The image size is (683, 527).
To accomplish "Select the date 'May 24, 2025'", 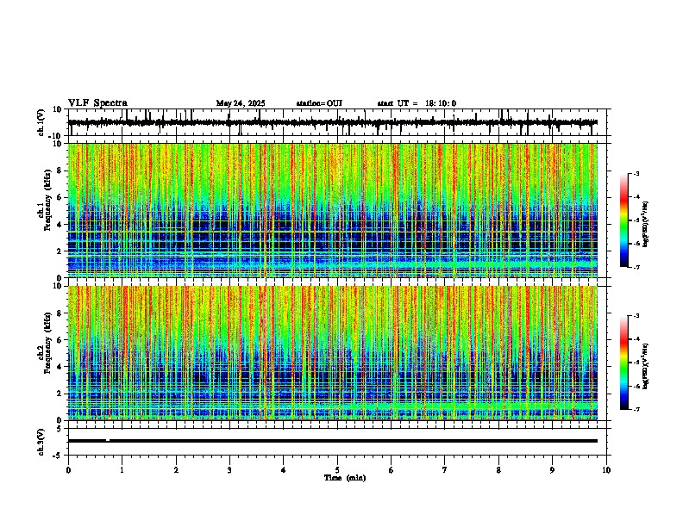I will (241, 103).
